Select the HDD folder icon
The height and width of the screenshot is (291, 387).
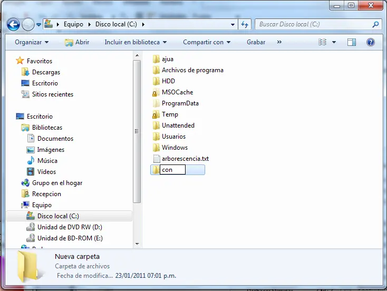tap(156, 81)
